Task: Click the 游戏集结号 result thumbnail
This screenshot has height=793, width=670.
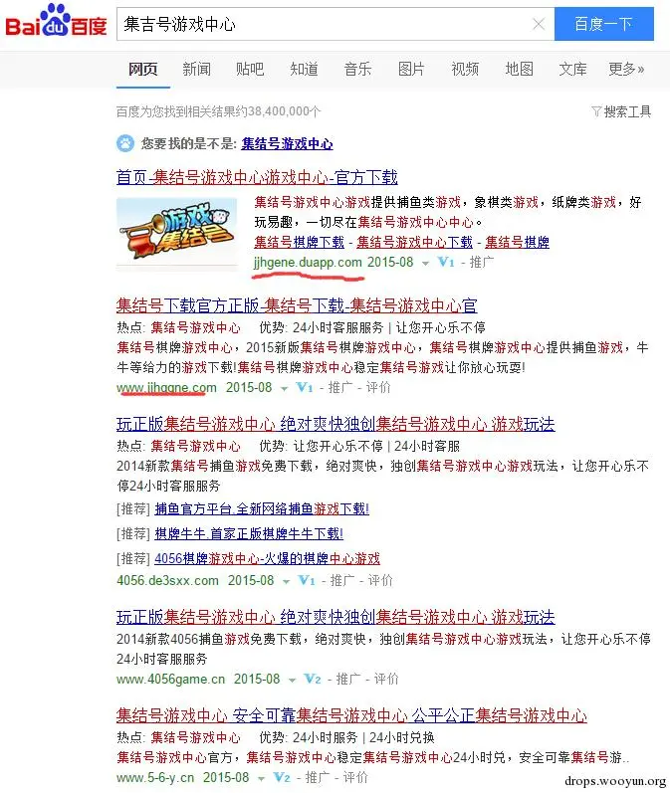Action: 176,233
